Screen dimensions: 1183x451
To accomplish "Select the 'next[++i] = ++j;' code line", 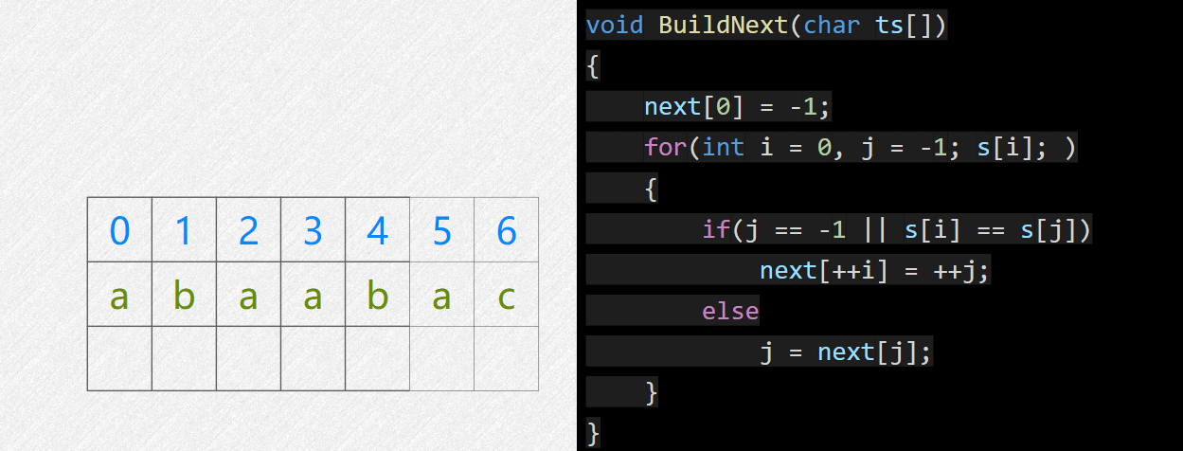I will [x=874, y=270].
